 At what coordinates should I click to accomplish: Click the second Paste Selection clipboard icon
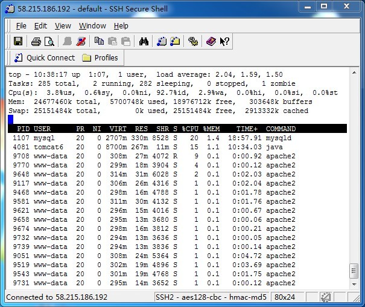pyautogui.click(x=125, y=42)
